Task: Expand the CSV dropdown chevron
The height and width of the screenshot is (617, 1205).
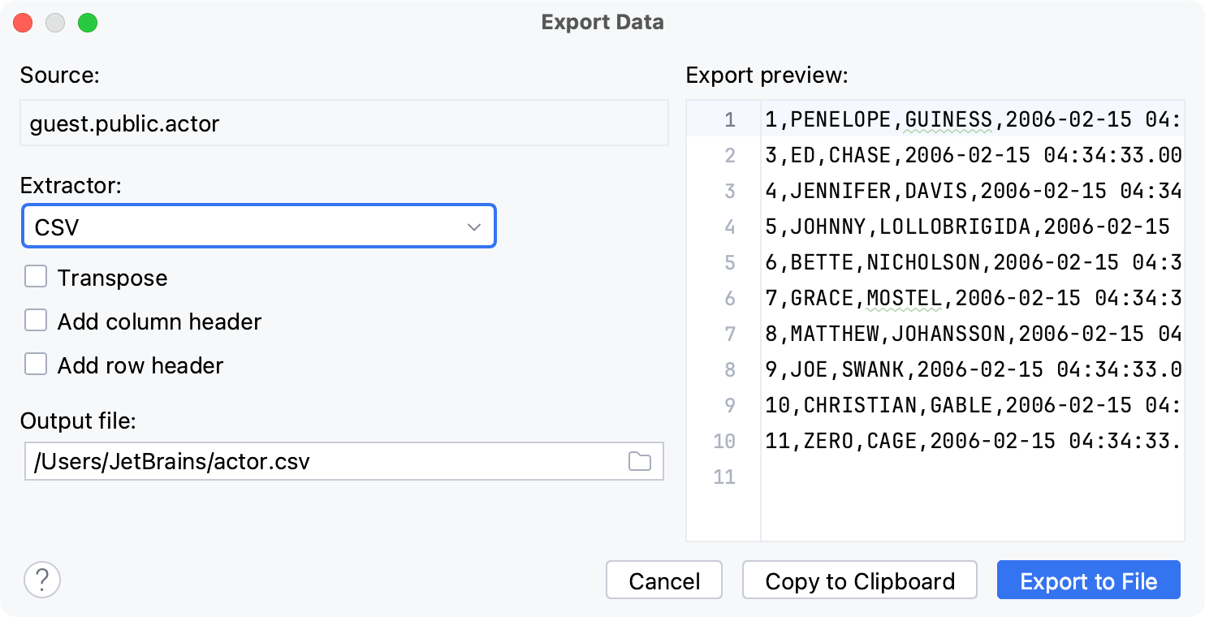Action: (x=475, y=227)
